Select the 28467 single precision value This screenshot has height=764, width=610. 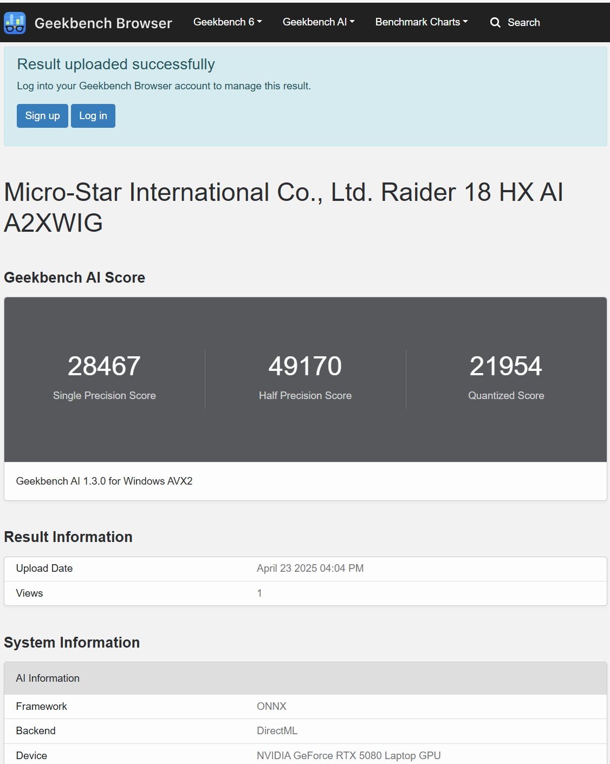104,366
